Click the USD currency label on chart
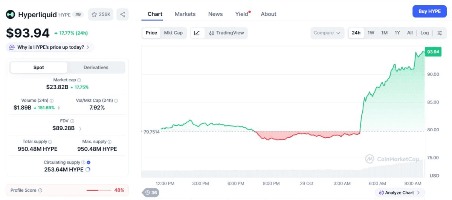This screenshot has height=200, width=452. pos(434,176)
